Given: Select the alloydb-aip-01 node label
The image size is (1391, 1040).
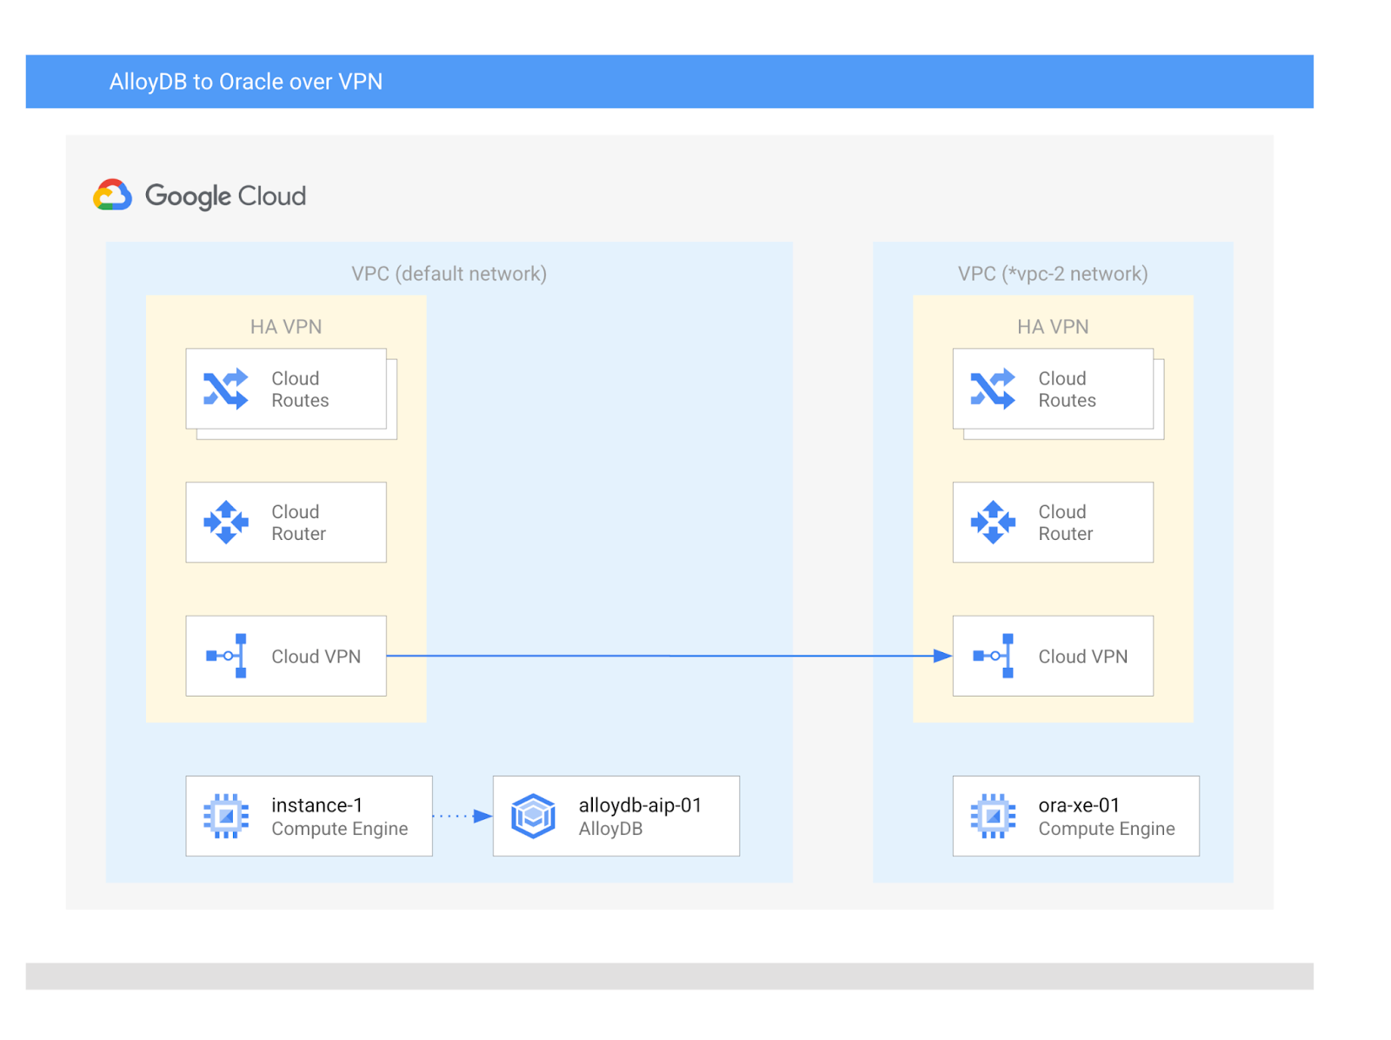Looking at the screenshot, I should (x=641, y=805).
